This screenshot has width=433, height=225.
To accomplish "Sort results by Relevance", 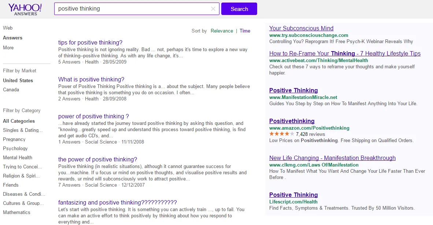I will click(x=222, y=31).
